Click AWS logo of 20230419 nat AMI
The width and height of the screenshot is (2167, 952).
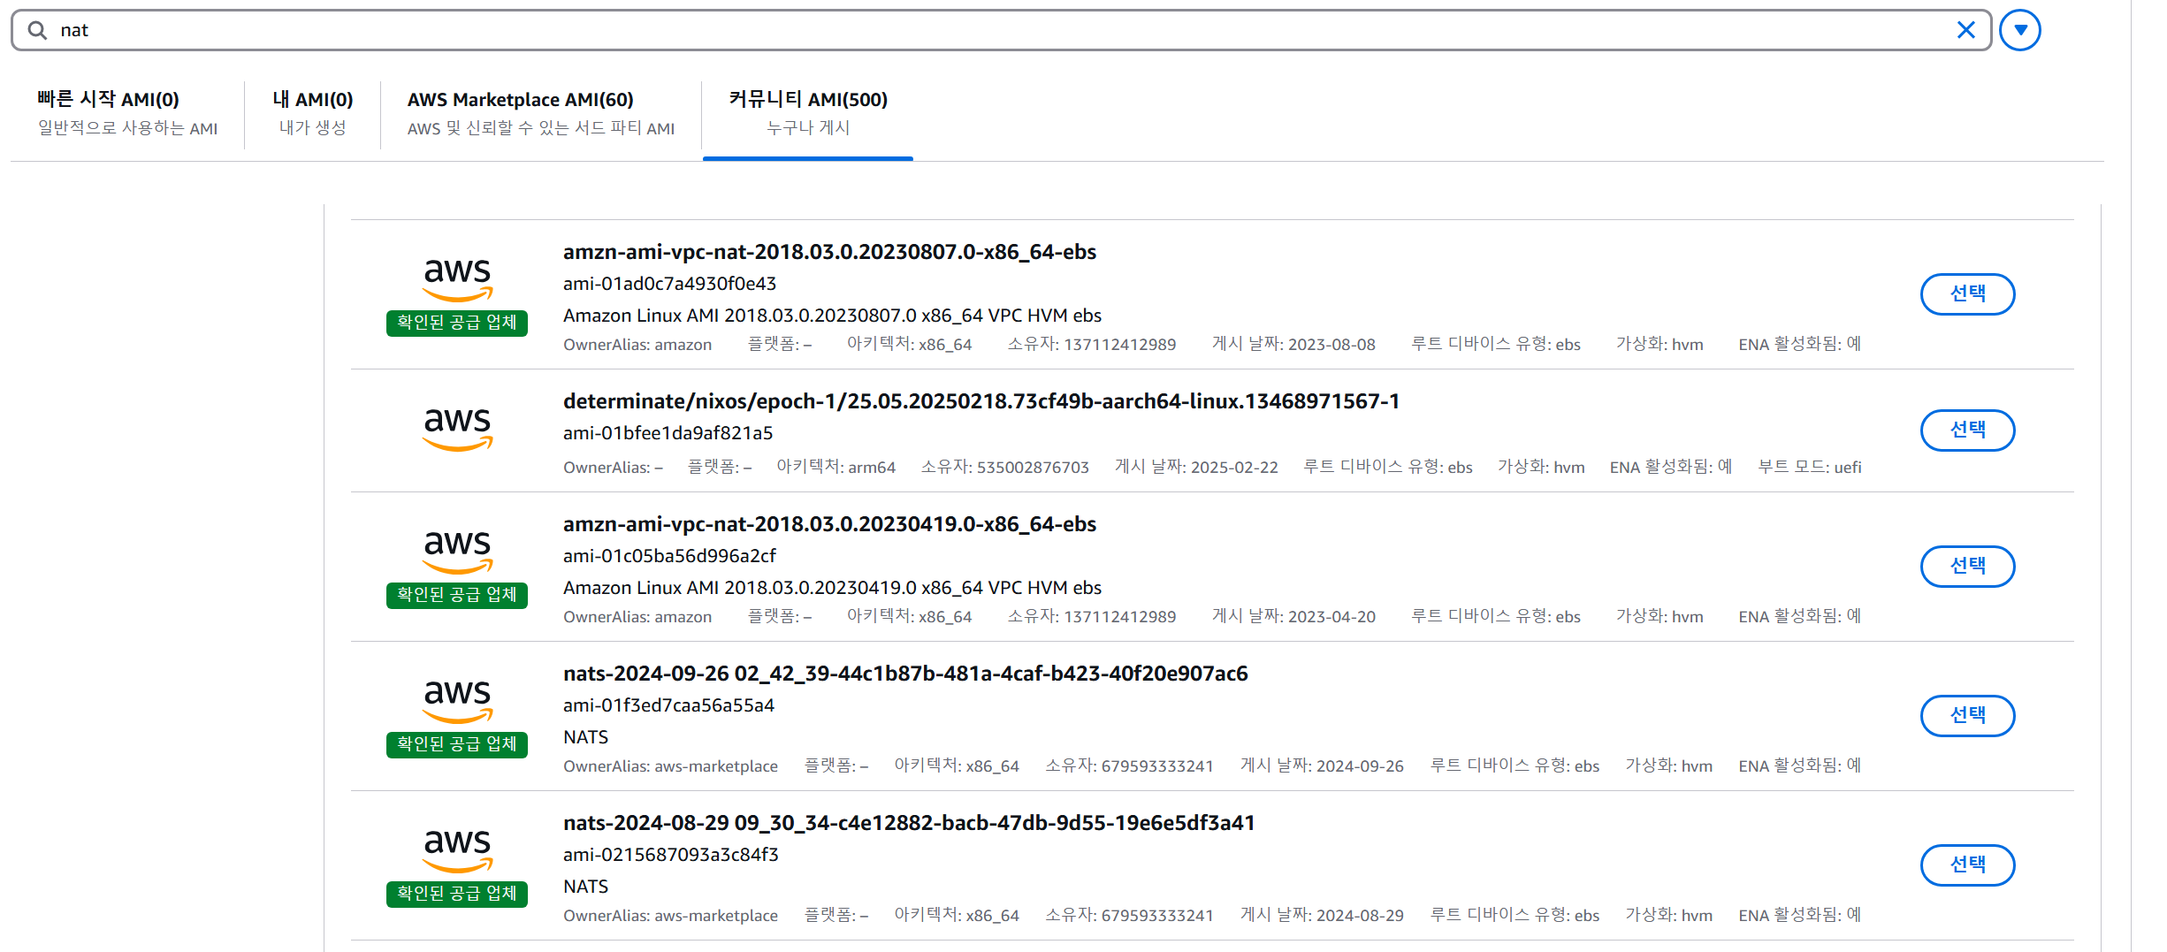point(457,551)
